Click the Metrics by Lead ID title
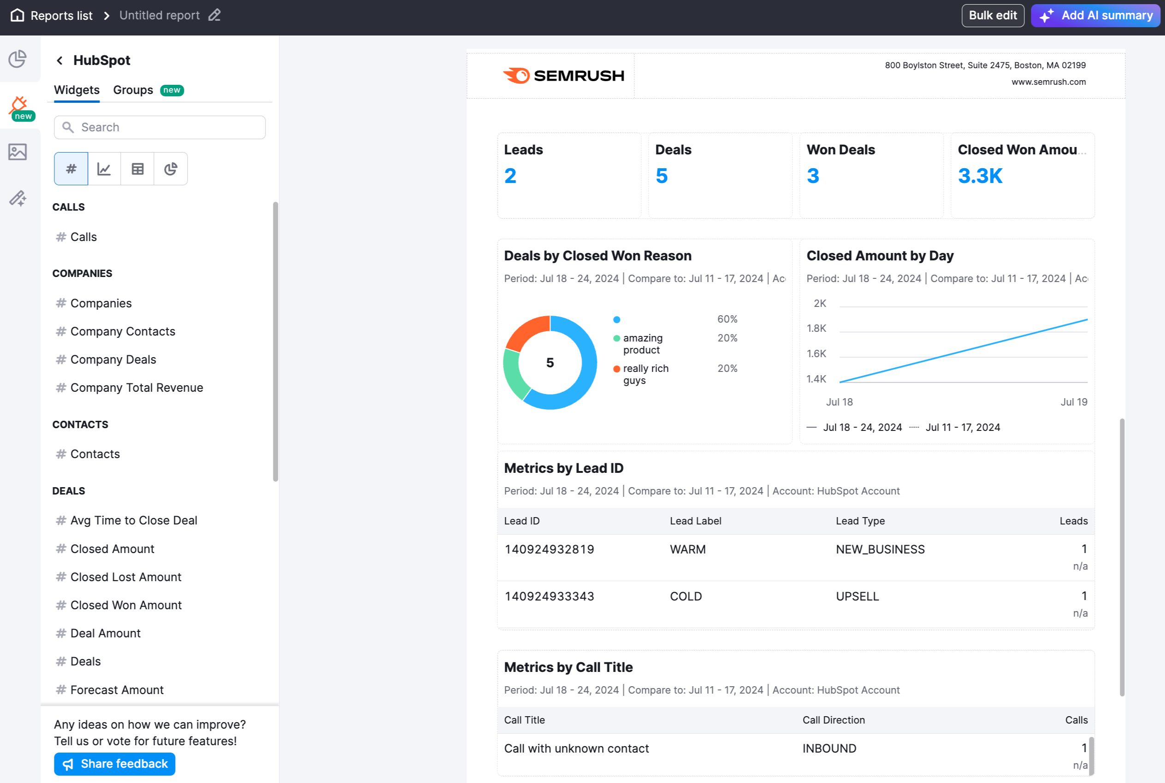This screenshot has height=783, width=1165. coord(563,468)
